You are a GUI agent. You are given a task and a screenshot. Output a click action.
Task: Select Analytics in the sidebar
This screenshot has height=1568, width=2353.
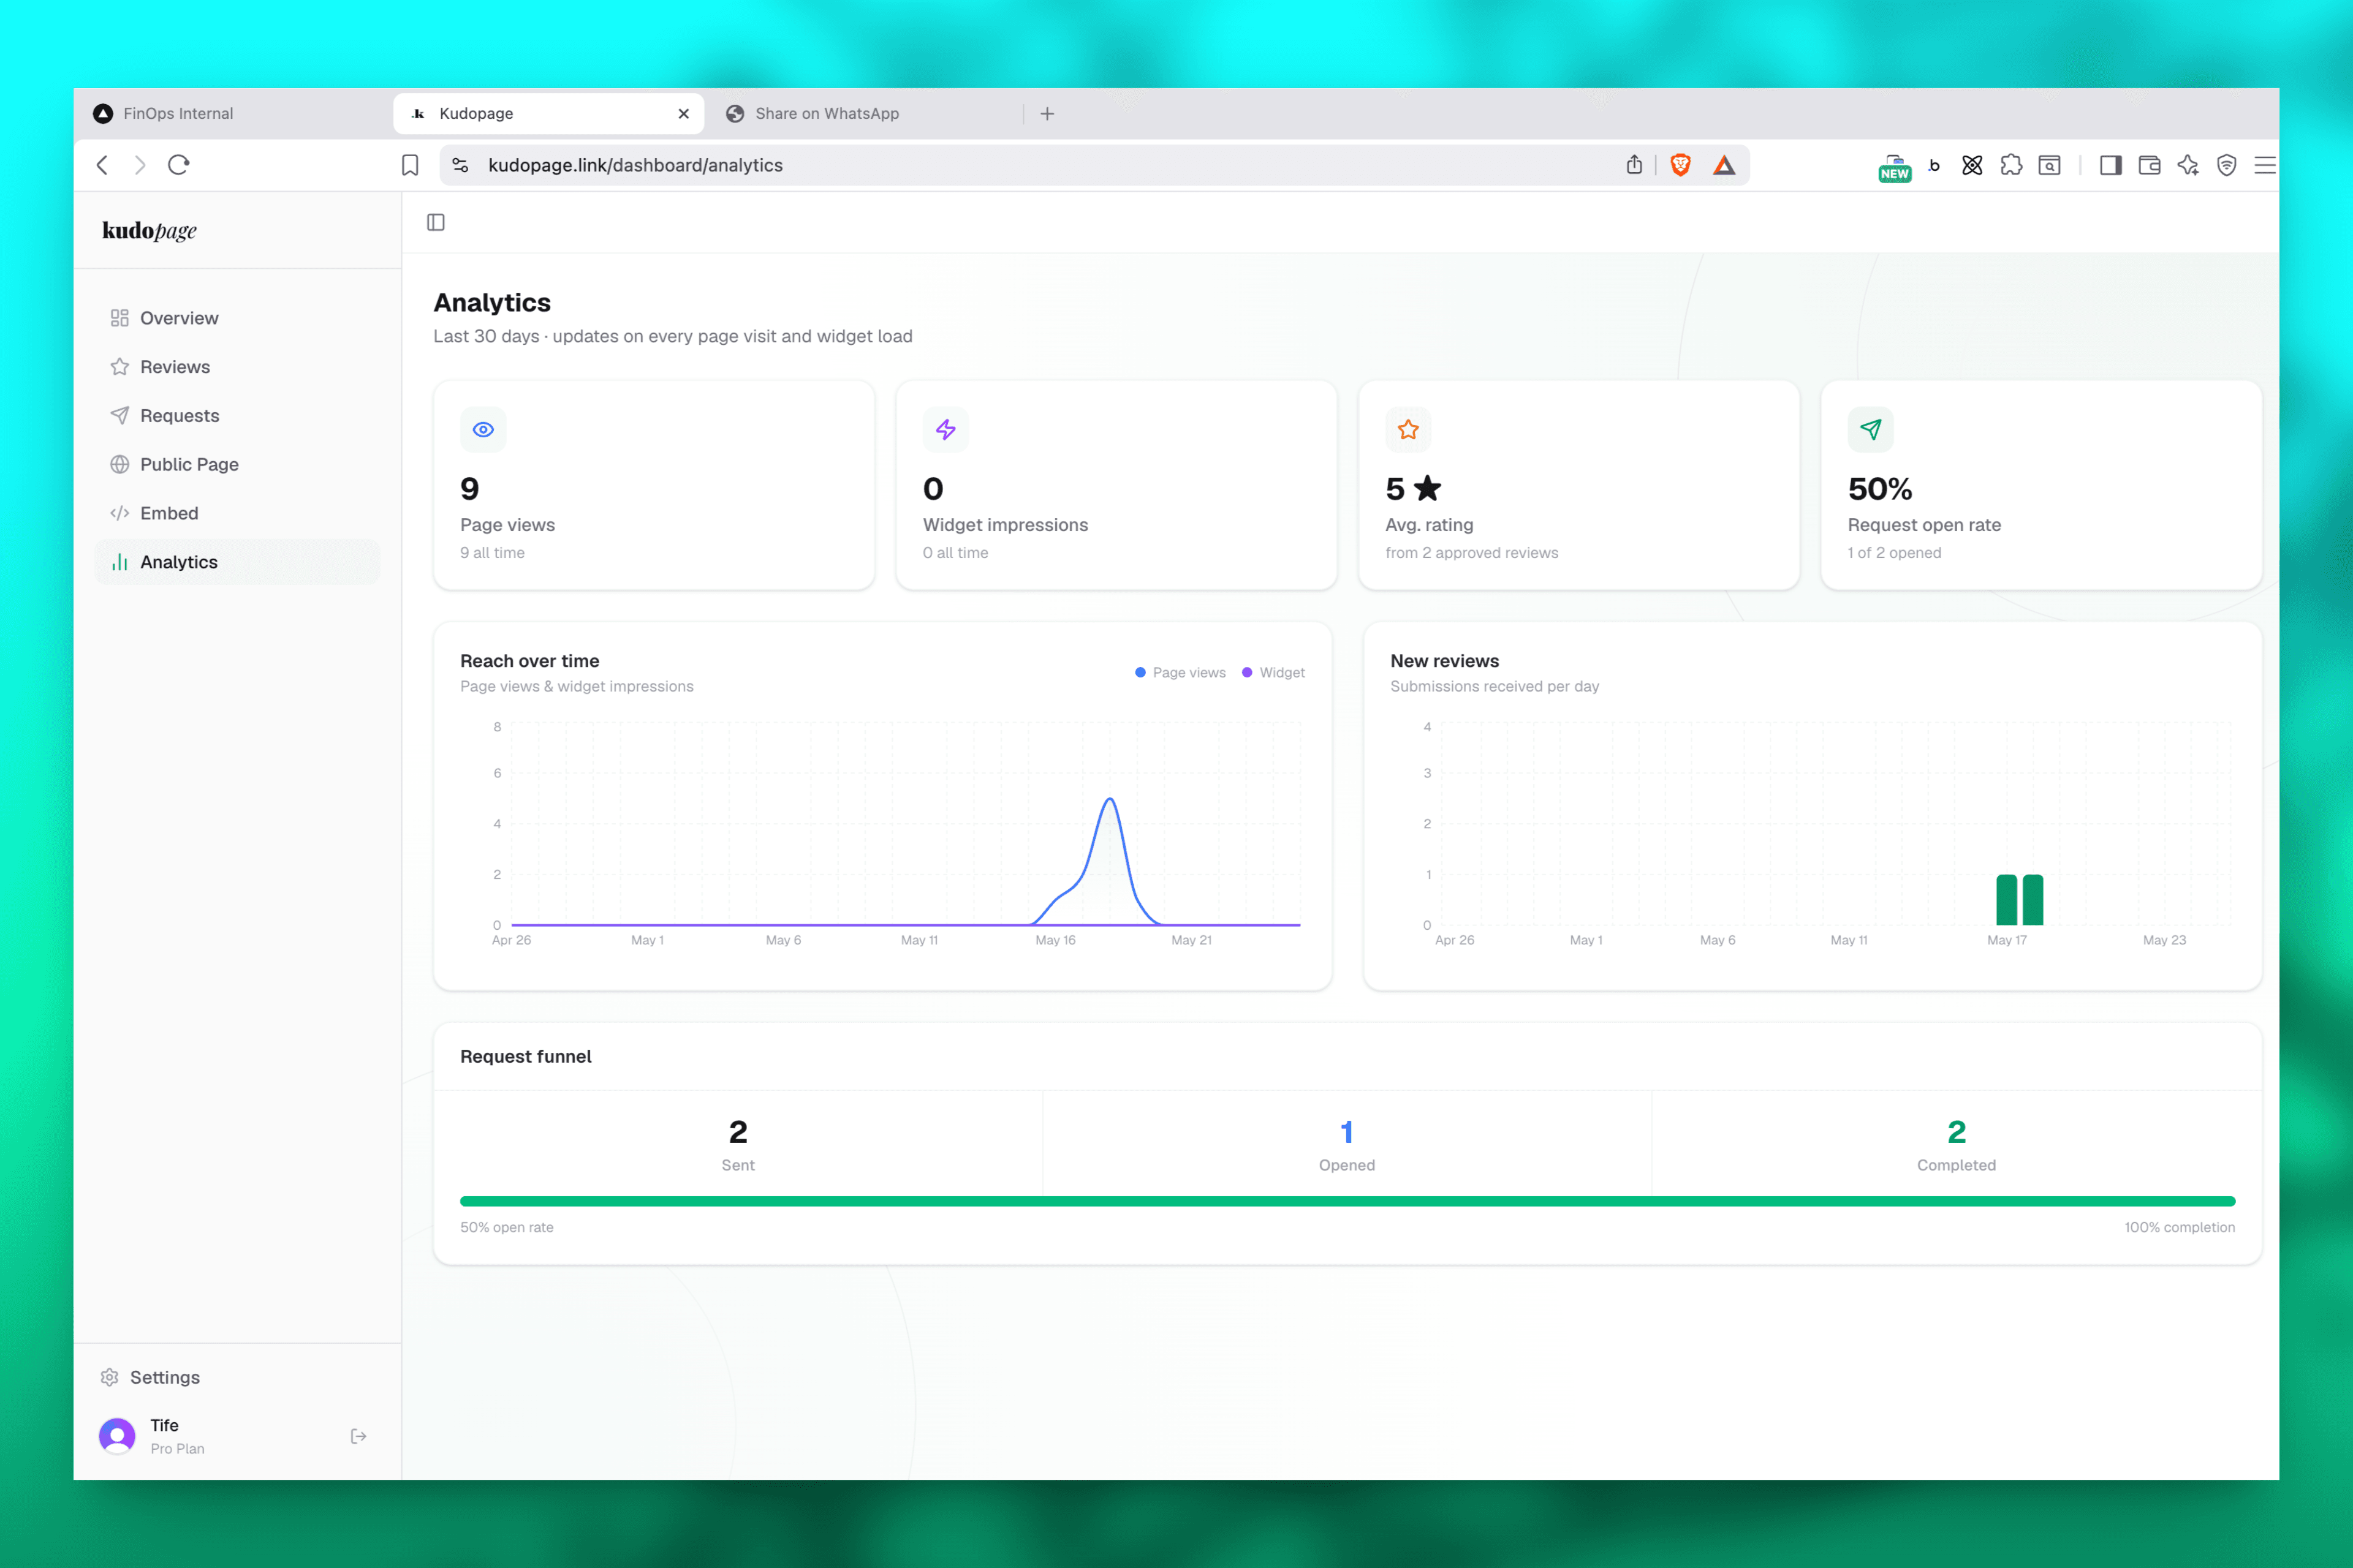pyautogui.click(x=237, y=562)
